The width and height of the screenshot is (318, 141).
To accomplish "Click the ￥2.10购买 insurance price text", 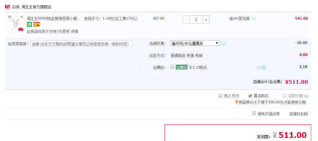I will click(198, 67).
